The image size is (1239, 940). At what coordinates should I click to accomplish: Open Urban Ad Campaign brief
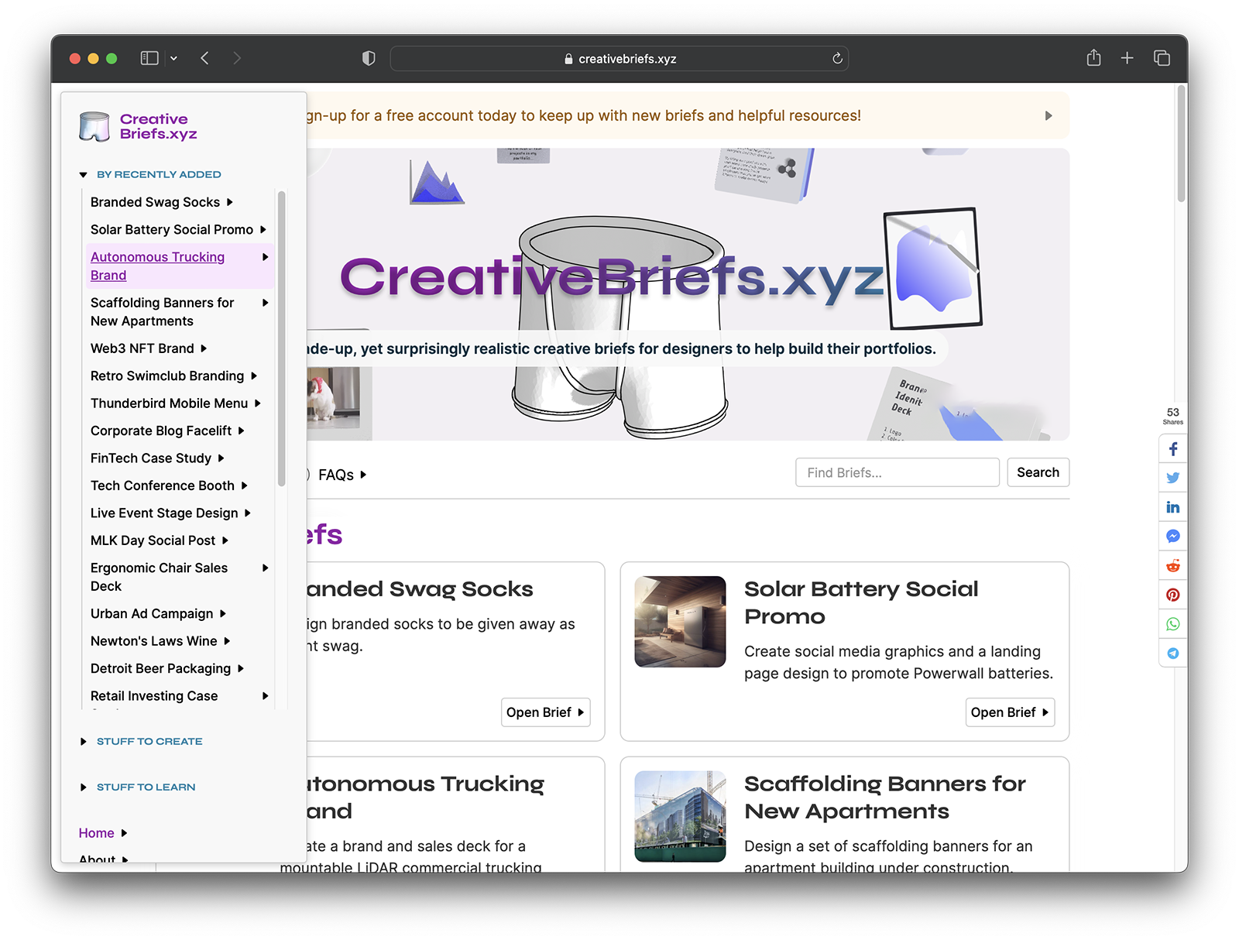158,614
